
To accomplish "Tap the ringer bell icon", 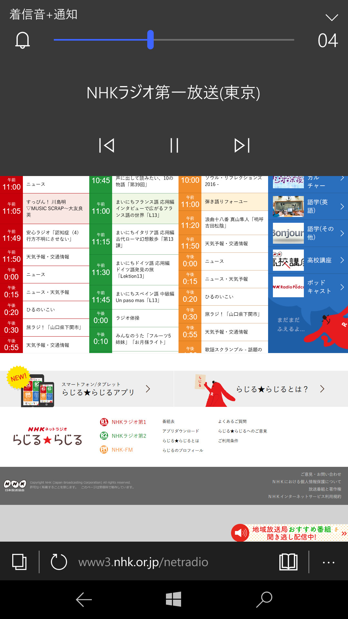I will 23,40.
